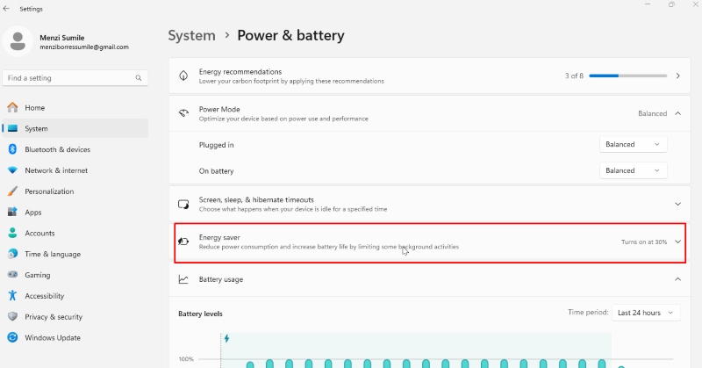Click the search magnifier icon

[x=139, y=78]
